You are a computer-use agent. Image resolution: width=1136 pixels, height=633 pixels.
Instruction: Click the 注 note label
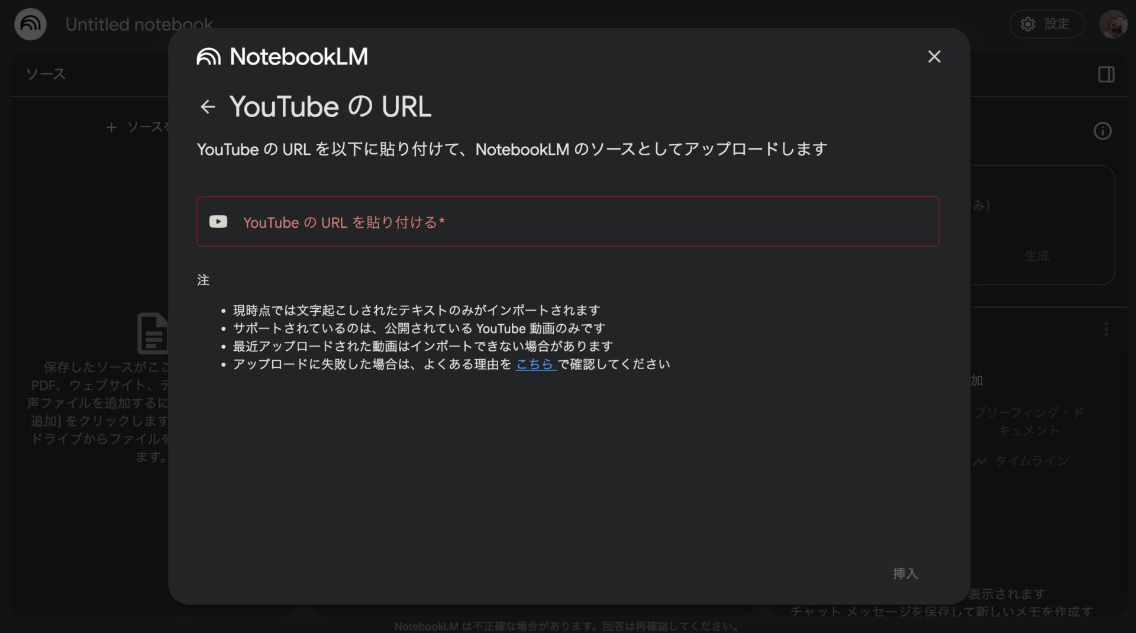[203, 280]
